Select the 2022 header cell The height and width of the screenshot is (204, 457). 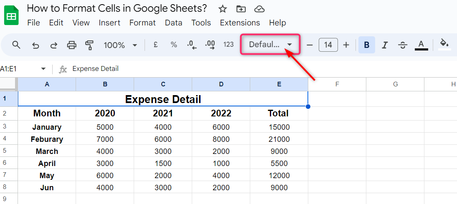pyautogui.click(x=221, y=113)
